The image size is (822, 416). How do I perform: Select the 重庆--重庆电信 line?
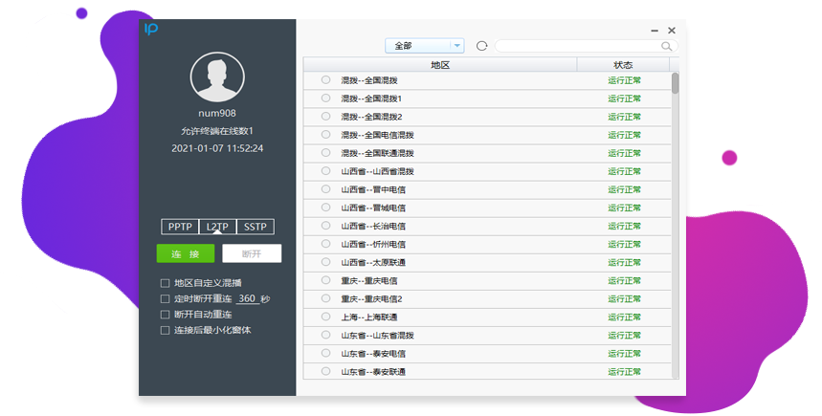[326, 280]
